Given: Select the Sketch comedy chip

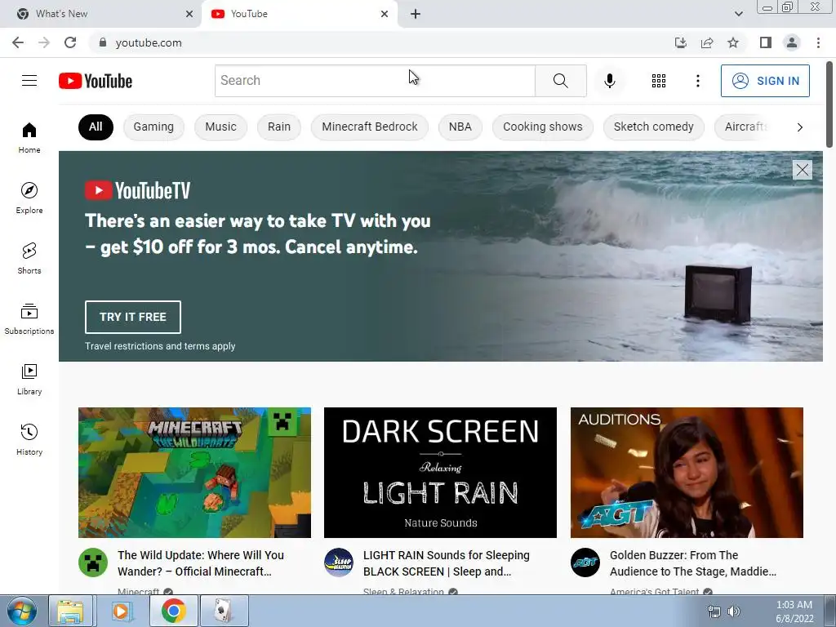Looking at the screenshot, I should pos(654,127).
